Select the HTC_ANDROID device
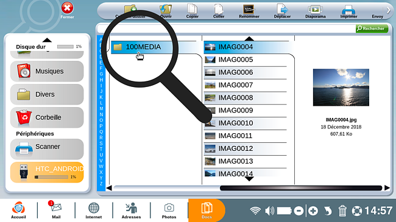Image resolution: width=396 pixels, height=222 pixels. pos(47,172)
